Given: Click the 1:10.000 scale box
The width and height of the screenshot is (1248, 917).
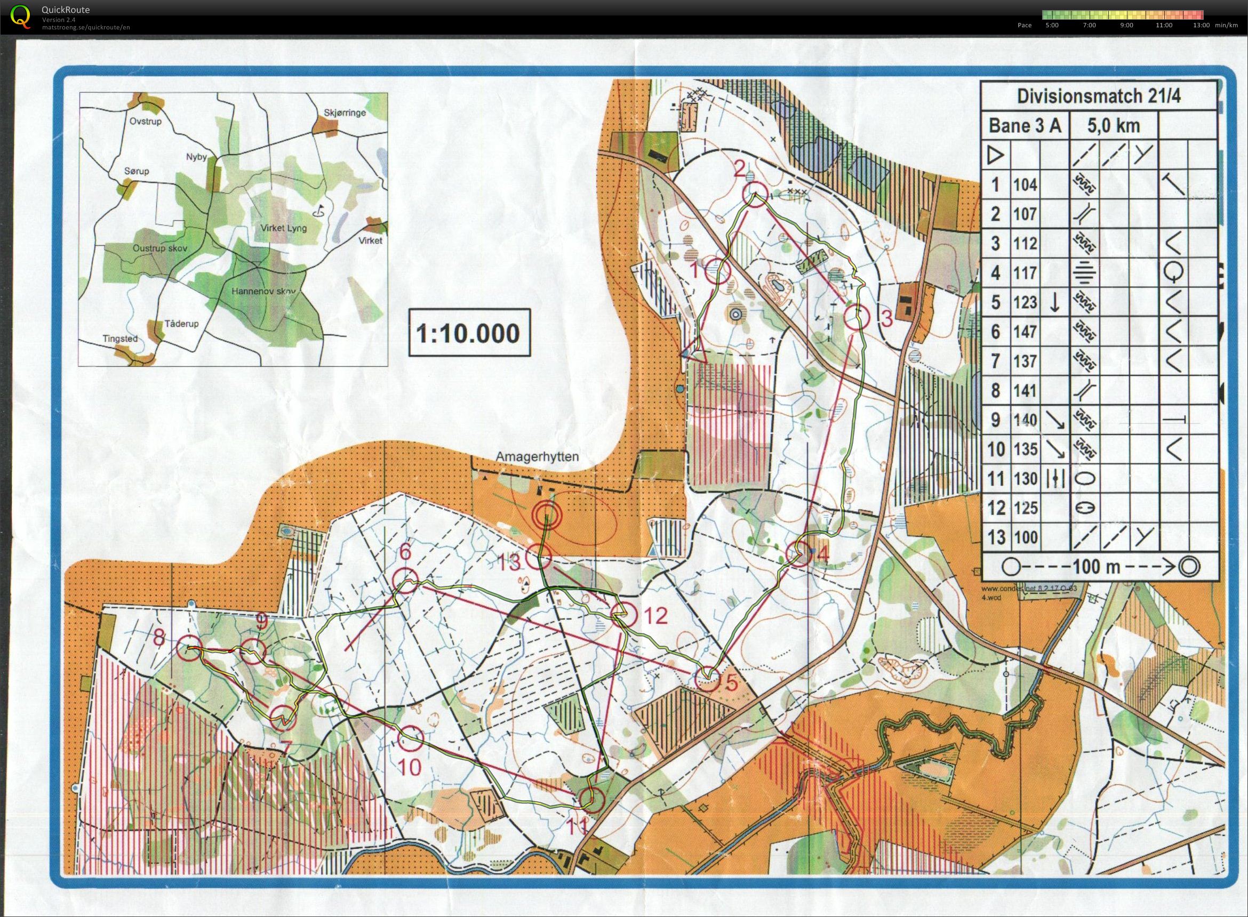Looking at the screenshot, I should (470, 333).
